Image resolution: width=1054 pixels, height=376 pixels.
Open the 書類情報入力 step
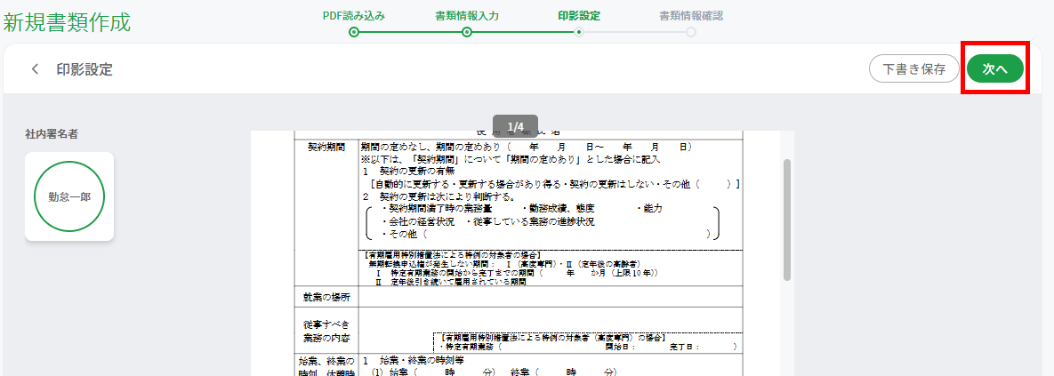tap(466, 15)
